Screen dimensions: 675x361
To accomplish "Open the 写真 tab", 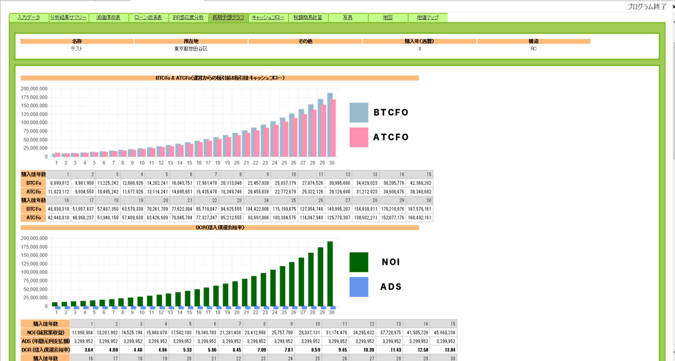I will click(348, 17).
